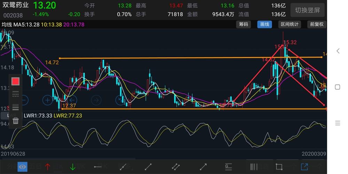Screen dimensions: 348x174
Task: Toggle drawing visibility with the eye icon
Action: (x=22, y=167)
